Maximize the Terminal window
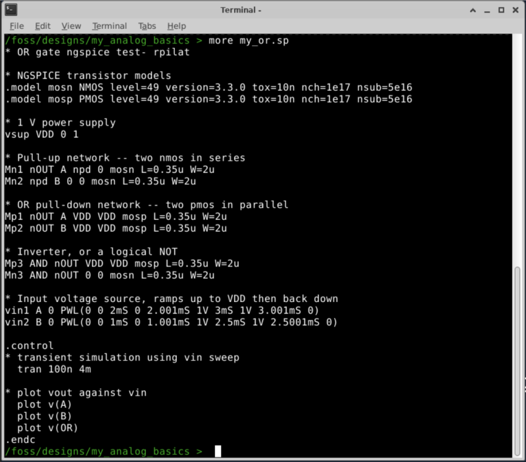The image size is (526, 462). [x=500, y=10]
